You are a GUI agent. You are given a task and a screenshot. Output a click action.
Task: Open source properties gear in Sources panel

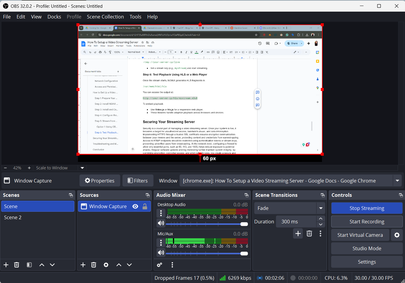[106, 265]
